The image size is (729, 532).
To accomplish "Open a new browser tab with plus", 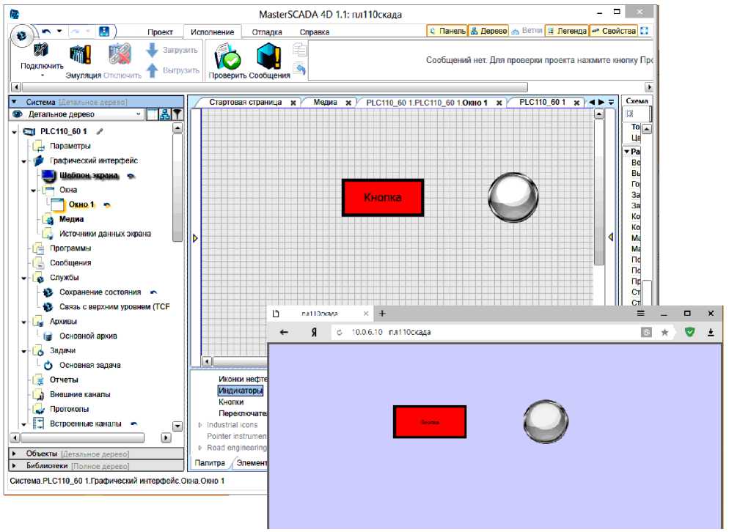I will (382, 314).
